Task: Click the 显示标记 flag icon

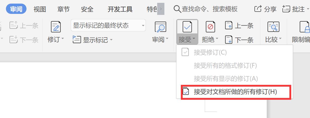Action: click(x=77, y=40)
